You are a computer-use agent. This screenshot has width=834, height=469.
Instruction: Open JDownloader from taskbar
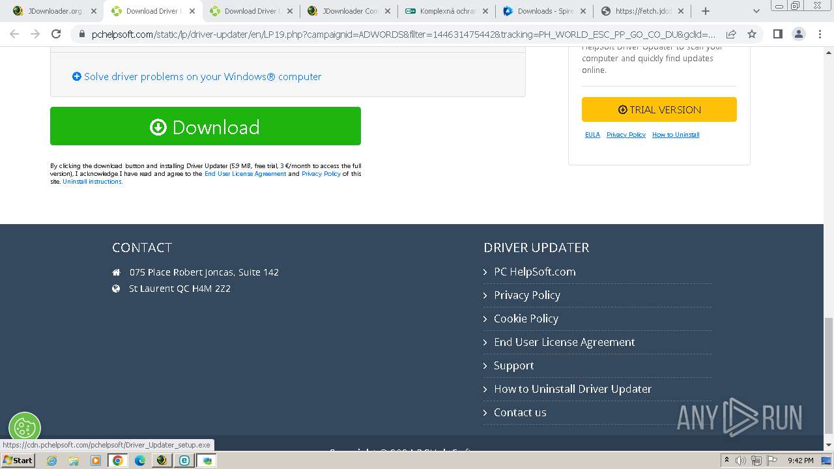pos(162,461)
